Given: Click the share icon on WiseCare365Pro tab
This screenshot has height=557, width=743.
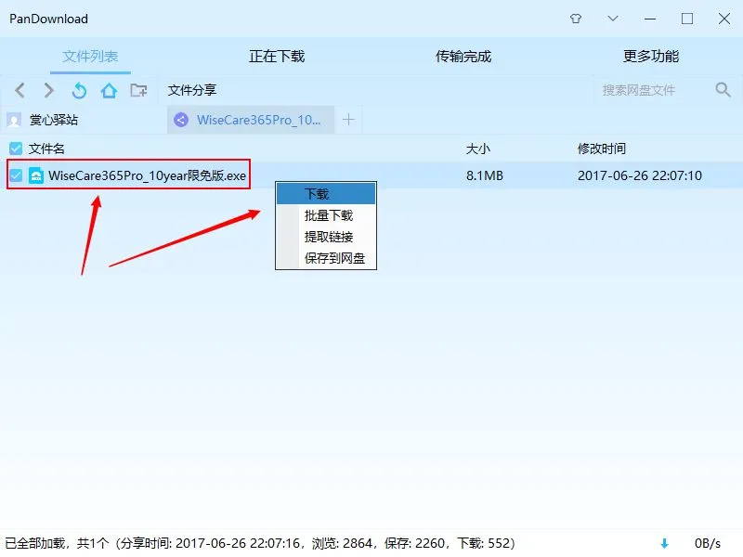Looking at the screenshot, I should tap(181, 120).
